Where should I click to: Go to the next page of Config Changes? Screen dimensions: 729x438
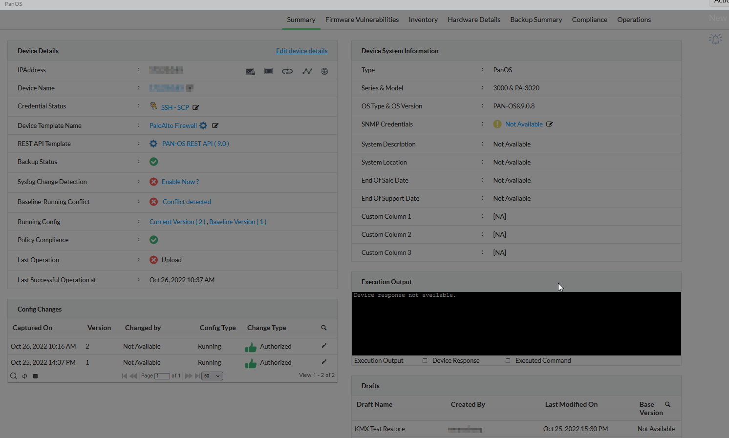coord(189,376)
